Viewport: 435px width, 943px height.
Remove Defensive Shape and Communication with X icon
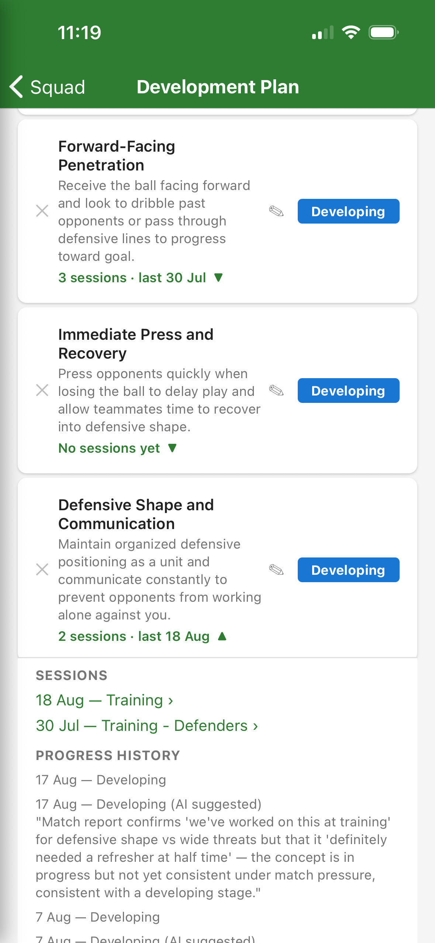(42, 569)
